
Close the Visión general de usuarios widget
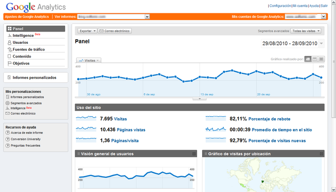[194, 154]
